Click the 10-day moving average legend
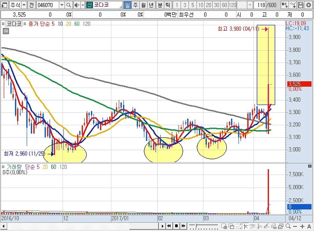Screen dimensions: 314x231 click(60, 24)
